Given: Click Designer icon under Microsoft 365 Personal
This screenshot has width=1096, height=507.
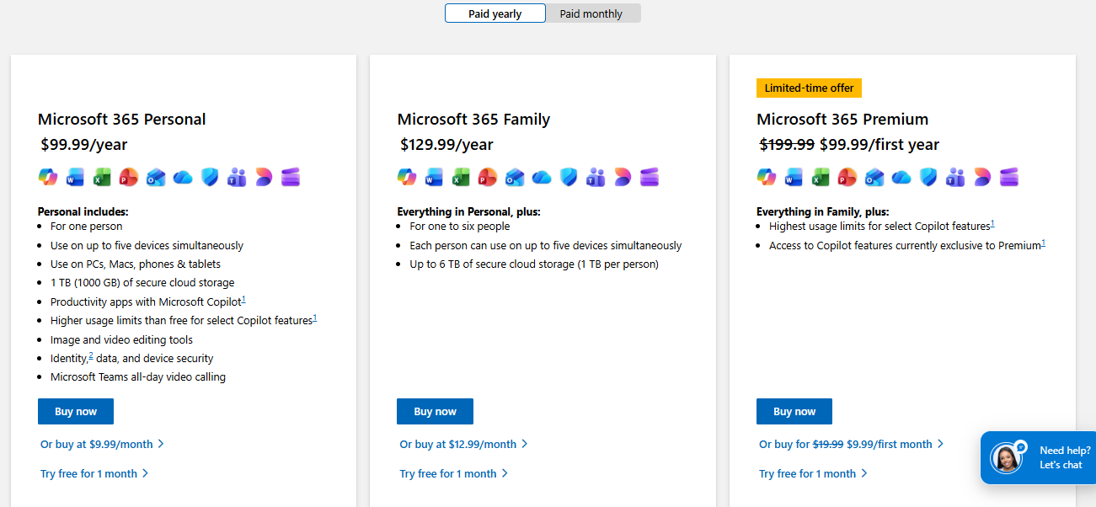Looking at the screenshot, I should [x=264, y=177].
